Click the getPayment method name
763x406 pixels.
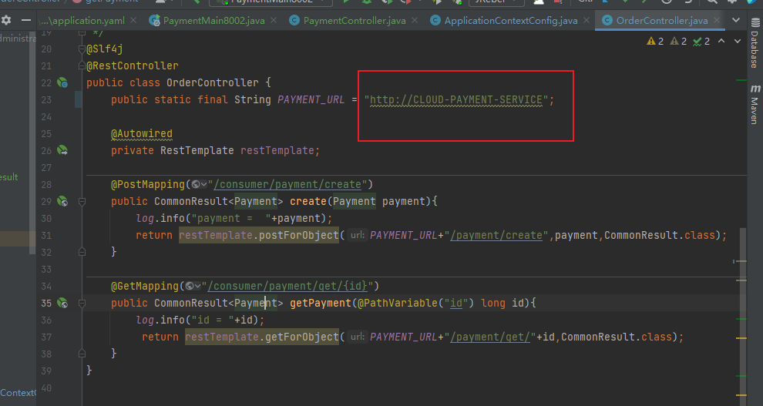[321, 303]
